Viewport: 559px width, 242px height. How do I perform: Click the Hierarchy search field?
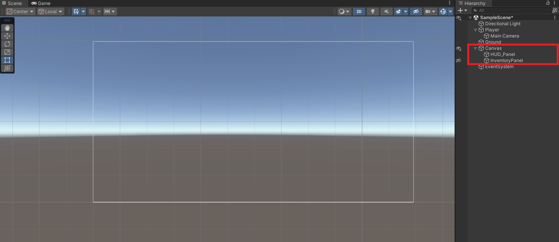tap(511, 10)
